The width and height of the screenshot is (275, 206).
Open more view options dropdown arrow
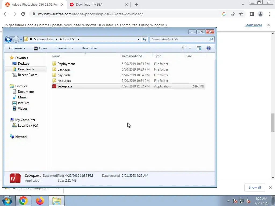(x=190, y=48)
